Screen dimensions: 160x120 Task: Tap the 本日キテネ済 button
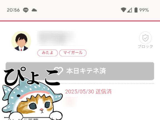click(80, 71)
